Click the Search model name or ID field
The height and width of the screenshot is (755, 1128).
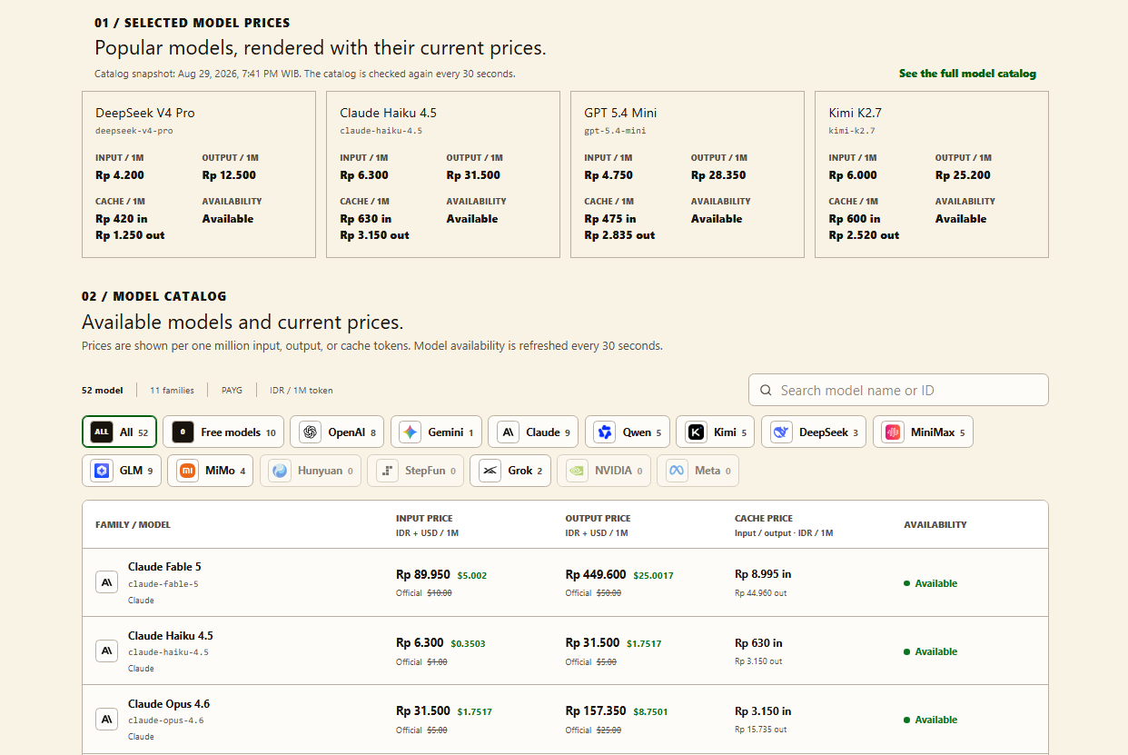[x=898, y=390]
